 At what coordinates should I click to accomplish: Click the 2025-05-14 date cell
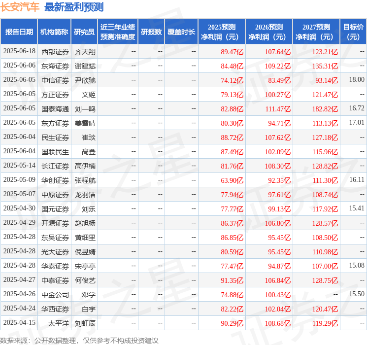tap(19, 166)
